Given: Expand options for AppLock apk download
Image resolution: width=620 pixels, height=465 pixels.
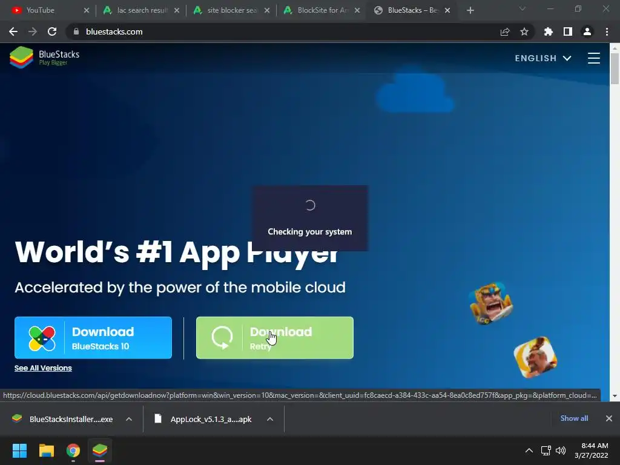Looking at the screenshot, I should coord(270,419).
